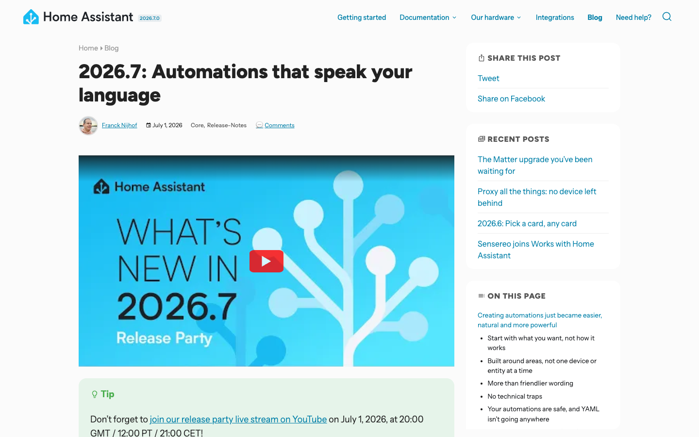699x437 pixels.
Task: Click the comments speech bubble icon
Action: (259, 125)
